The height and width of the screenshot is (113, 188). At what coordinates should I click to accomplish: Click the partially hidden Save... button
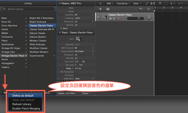click(x=49, y=93)
